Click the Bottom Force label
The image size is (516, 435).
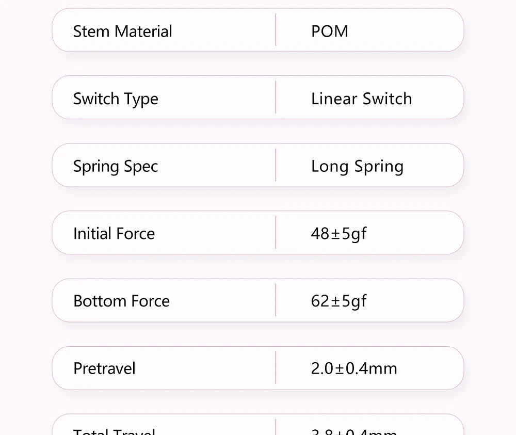(121, 301)
